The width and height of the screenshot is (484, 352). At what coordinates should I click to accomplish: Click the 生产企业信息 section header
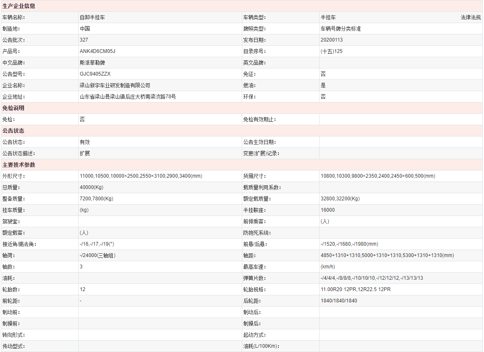tap(19, 6)
